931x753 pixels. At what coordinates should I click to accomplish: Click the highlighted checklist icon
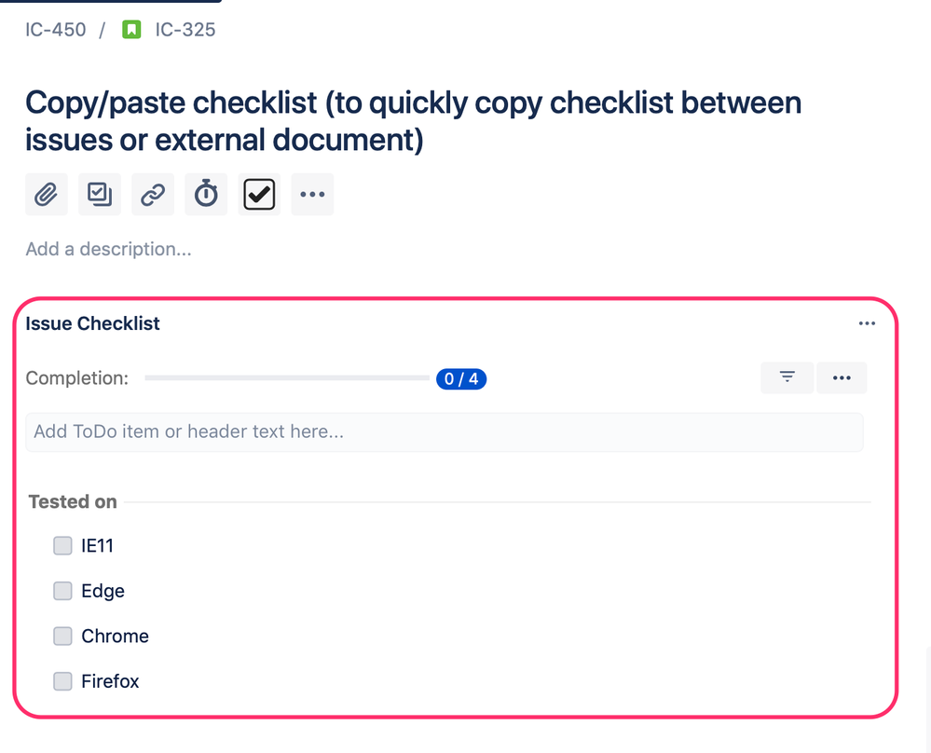click(x=258, y=194)
